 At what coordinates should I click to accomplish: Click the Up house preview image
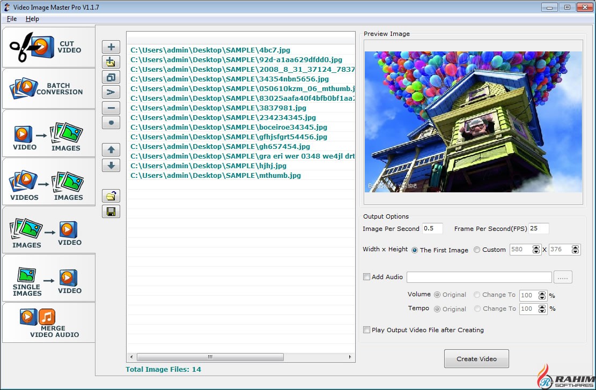coord(473,122)
